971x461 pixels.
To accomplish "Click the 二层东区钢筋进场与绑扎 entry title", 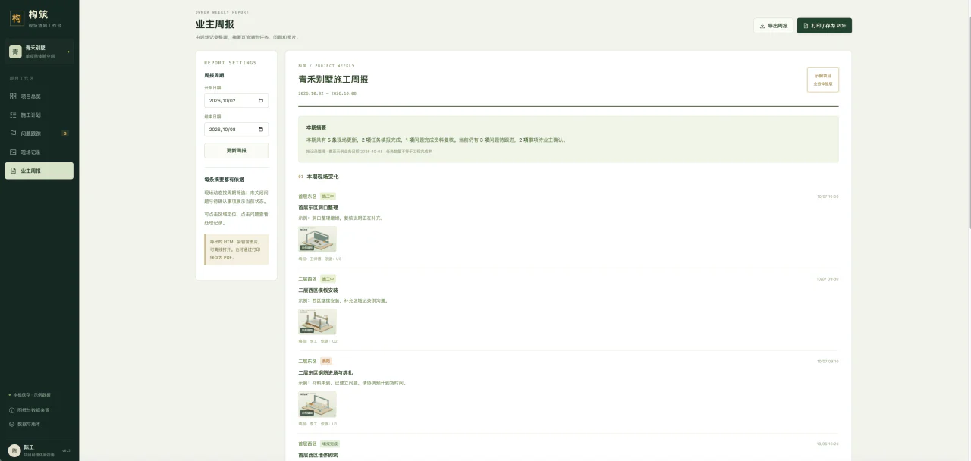I will click(325, 372).
